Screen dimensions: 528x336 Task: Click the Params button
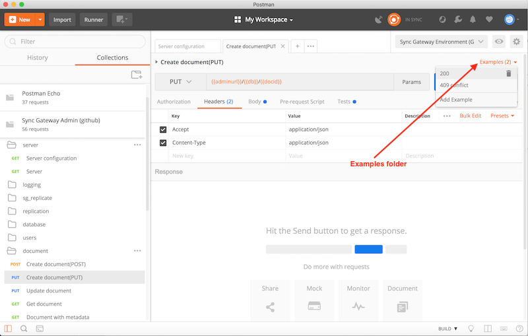click(x=411, y=82)
